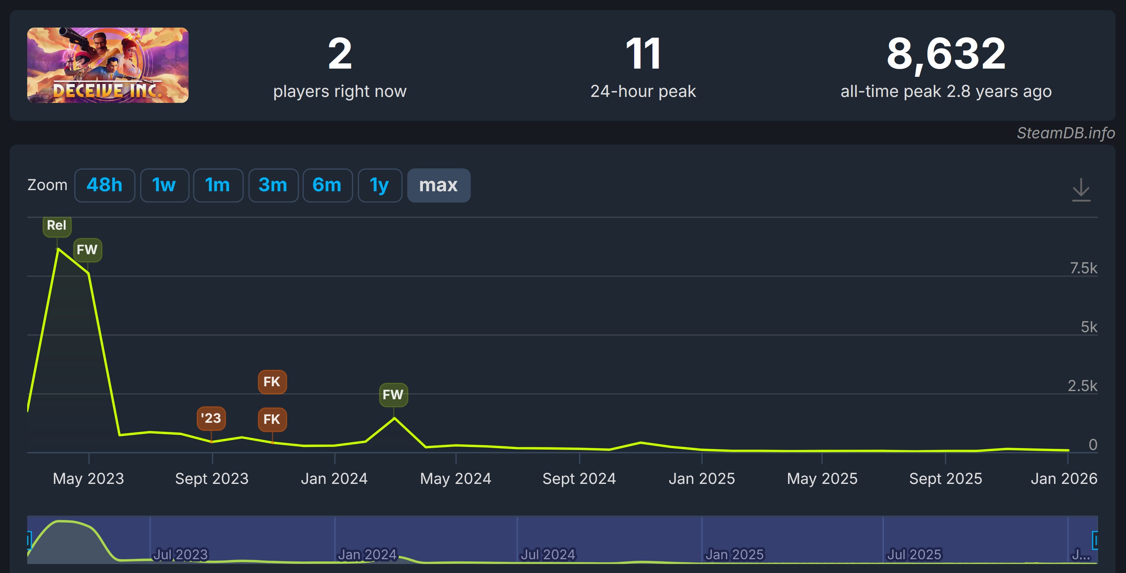
Task: Click the Deceive Inc. game thumbnail
Action: tap(108, 65)
